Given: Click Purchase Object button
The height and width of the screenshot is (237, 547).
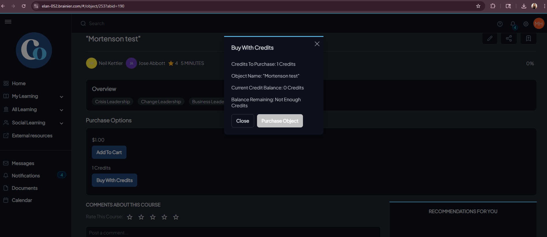Looking at the screenshot, I should coord(280,121).
